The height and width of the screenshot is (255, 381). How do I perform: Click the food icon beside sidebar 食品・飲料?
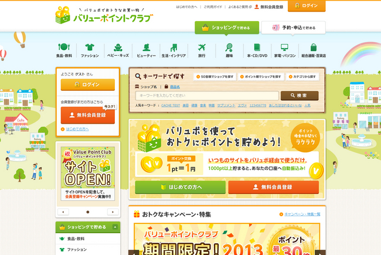click(62, 239)
